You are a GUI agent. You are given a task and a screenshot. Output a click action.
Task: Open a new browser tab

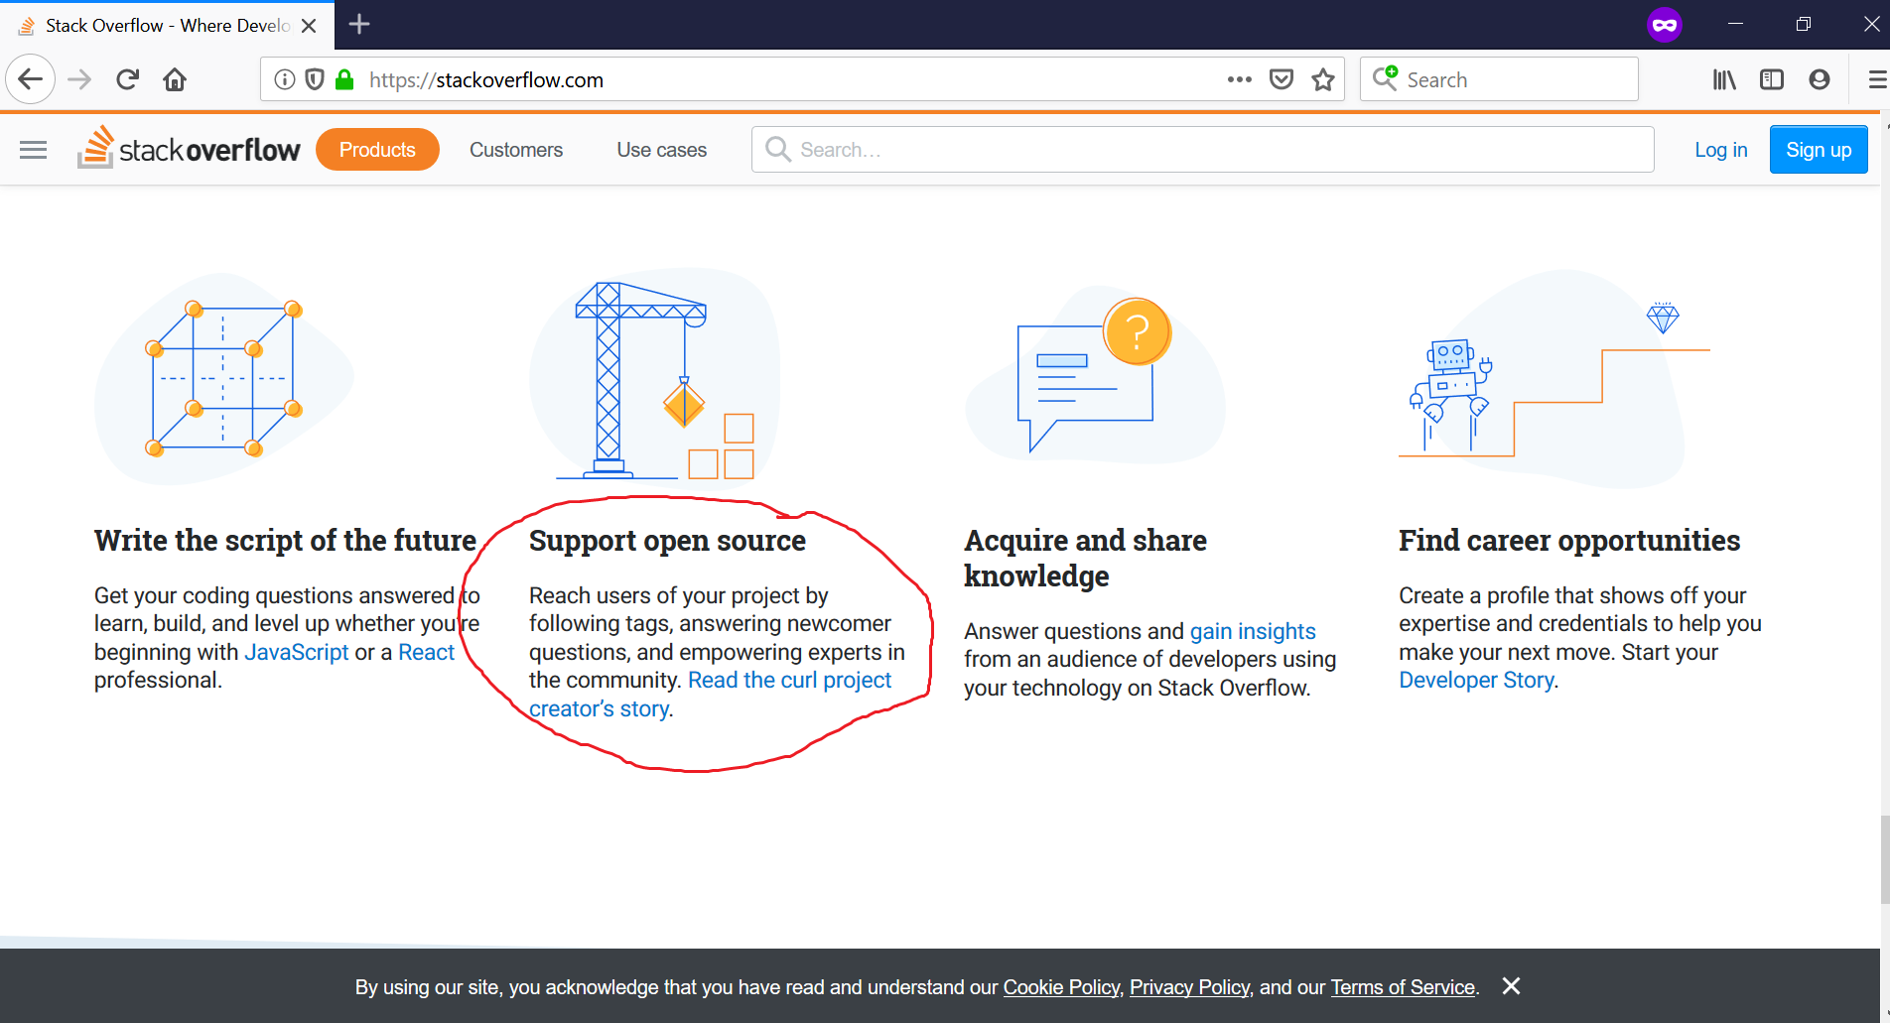click(x=359, y=25)
